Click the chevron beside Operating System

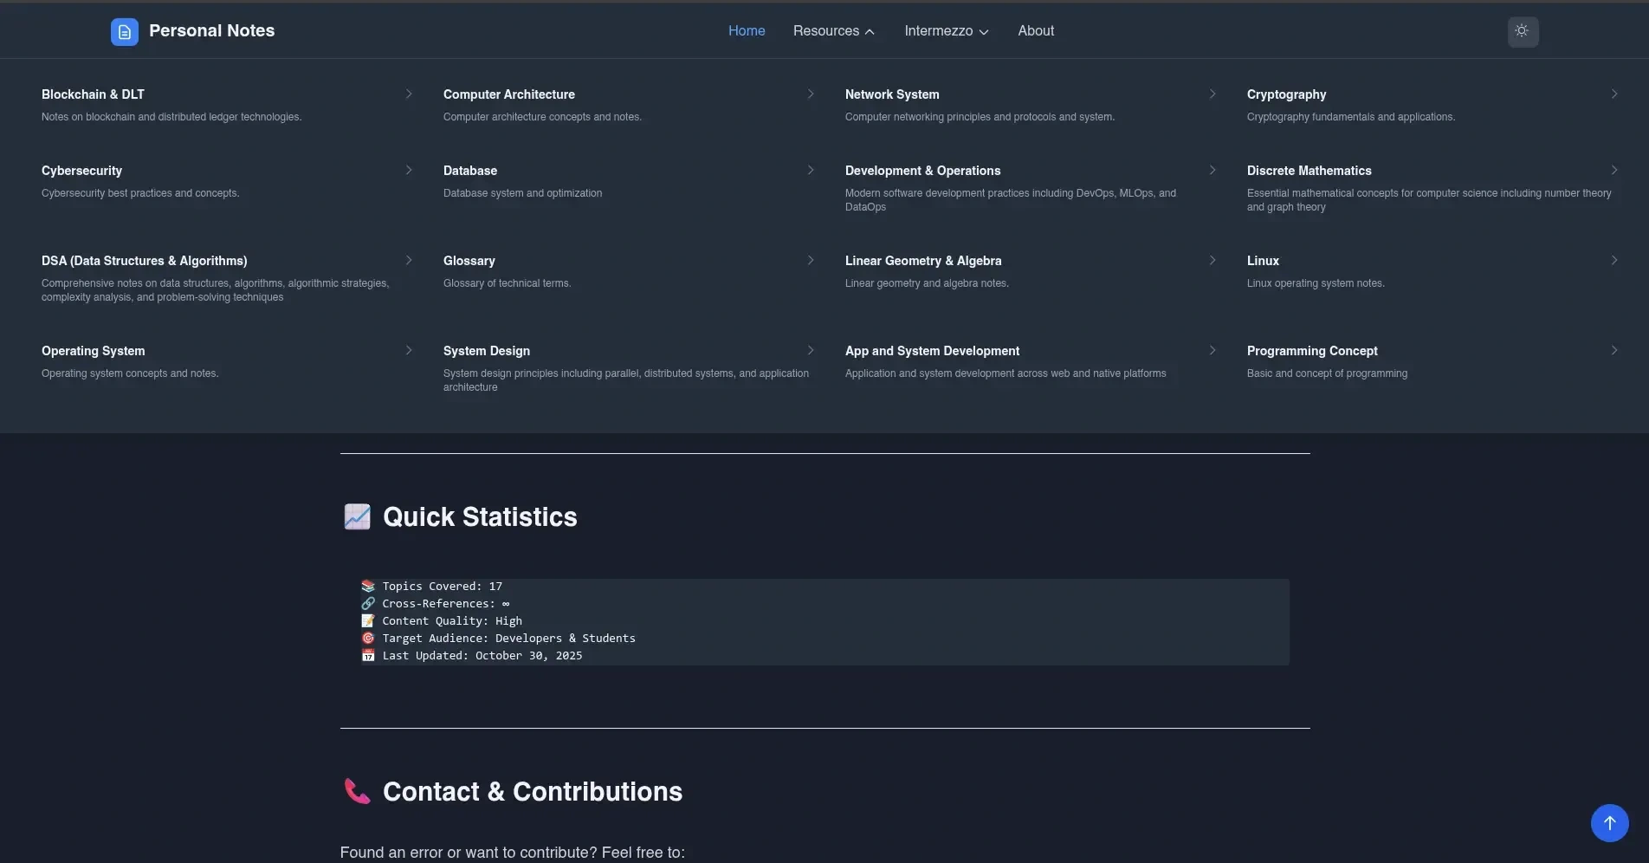click(409, 350)
